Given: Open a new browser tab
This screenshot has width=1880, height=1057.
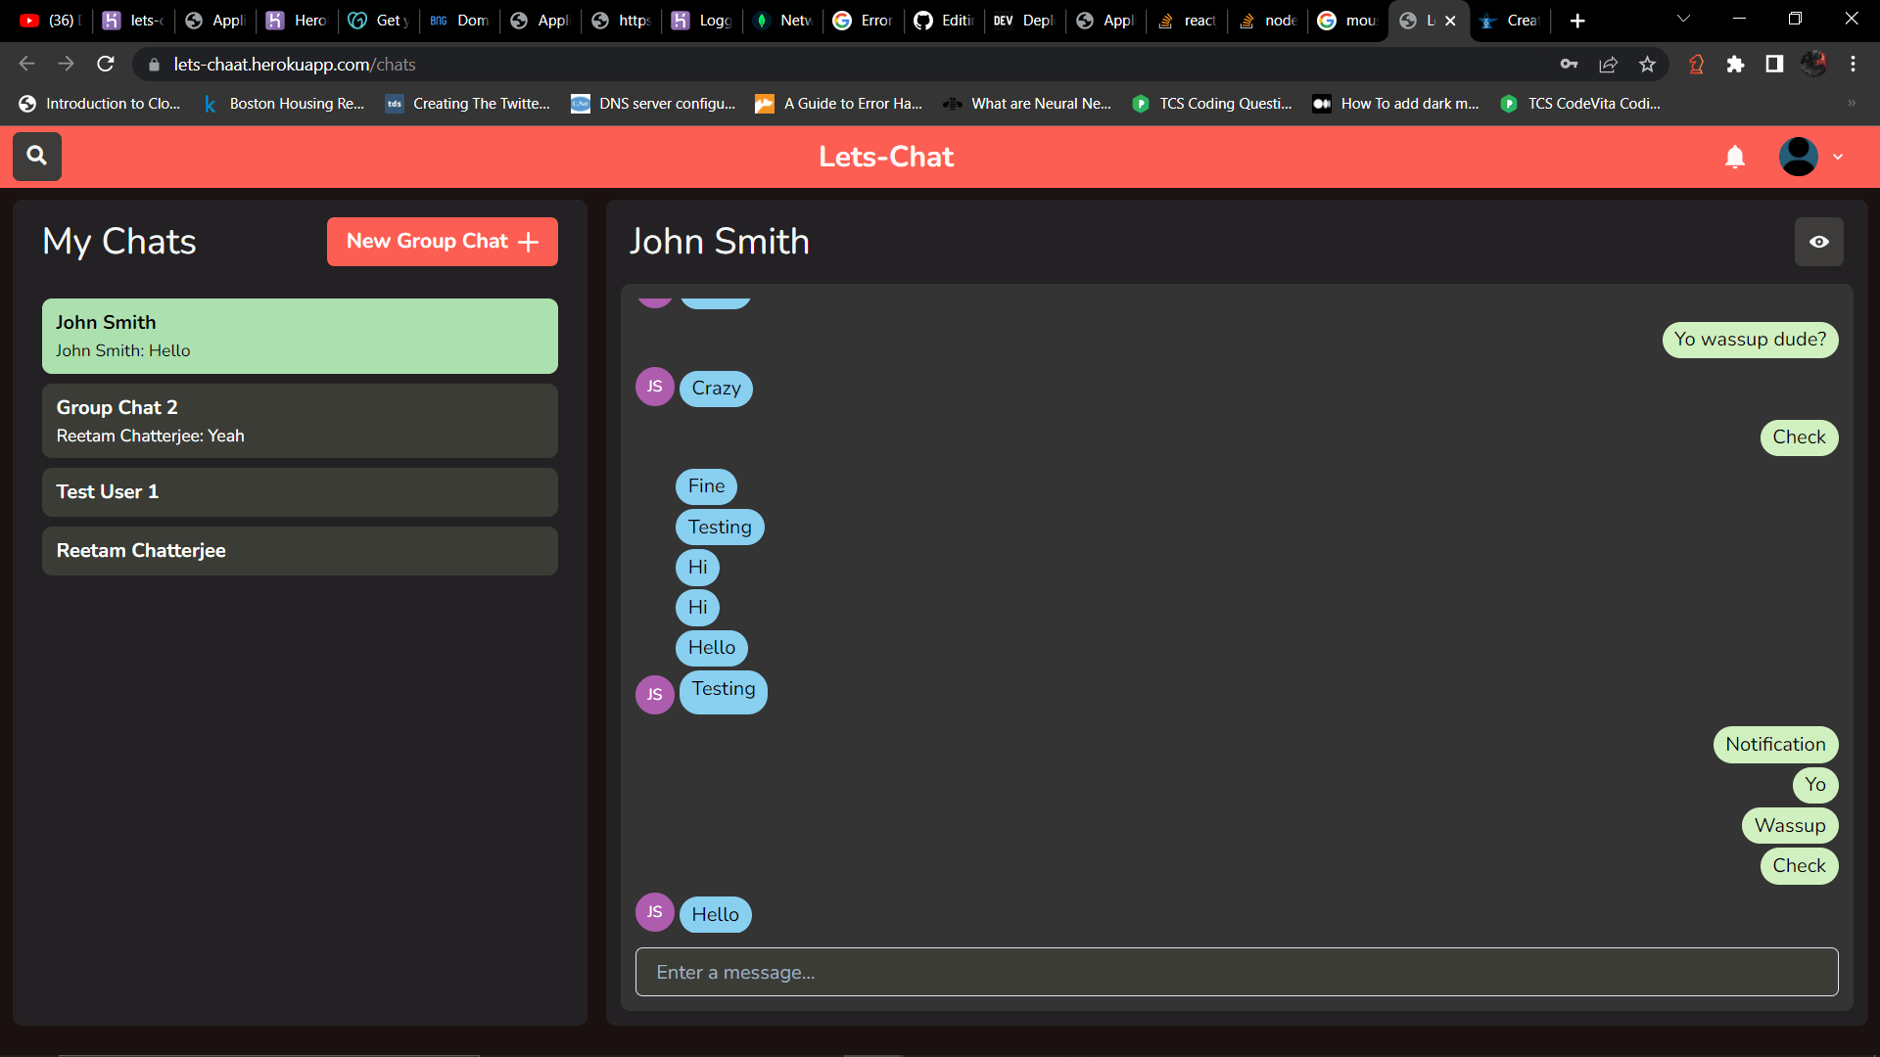Looking at the screenshot, I should point(1577,21).
